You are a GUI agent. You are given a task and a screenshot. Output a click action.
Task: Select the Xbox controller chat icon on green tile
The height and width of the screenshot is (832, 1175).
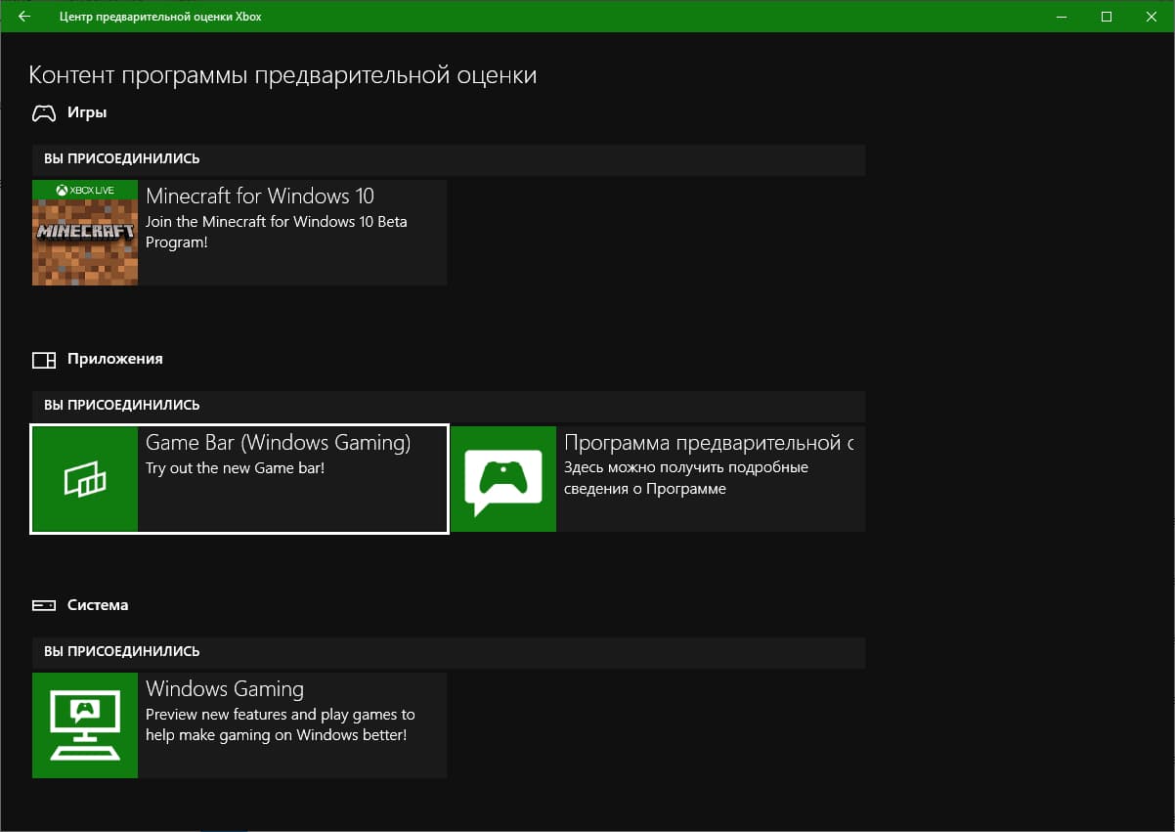click(502, 479)
